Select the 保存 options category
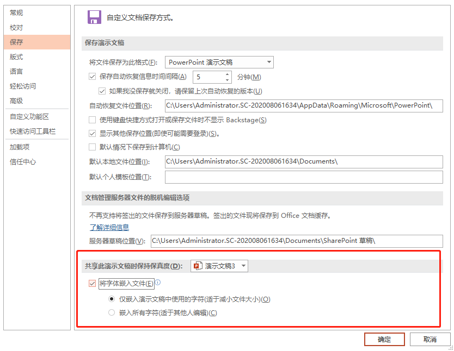 tap(37, 42)
